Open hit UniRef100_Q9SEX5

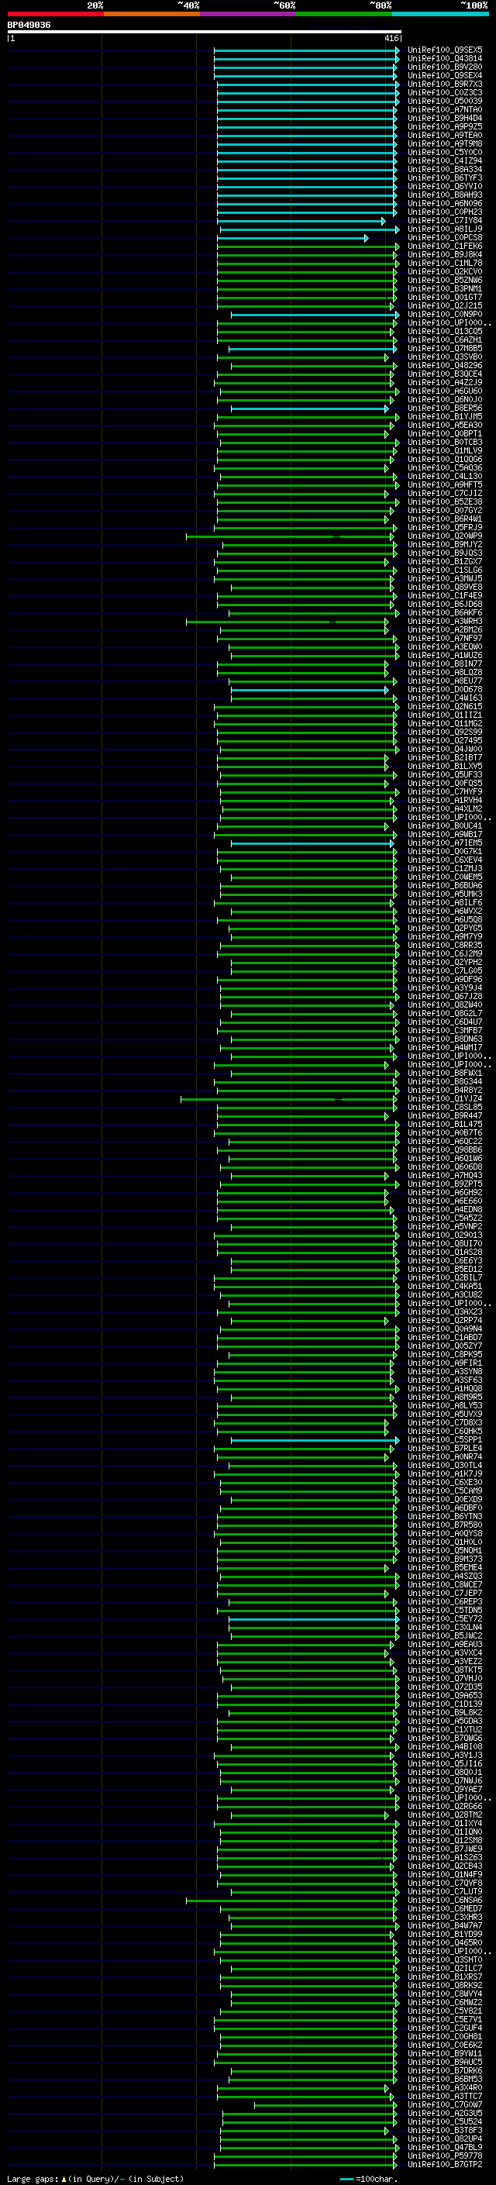(x=445, y=50)
